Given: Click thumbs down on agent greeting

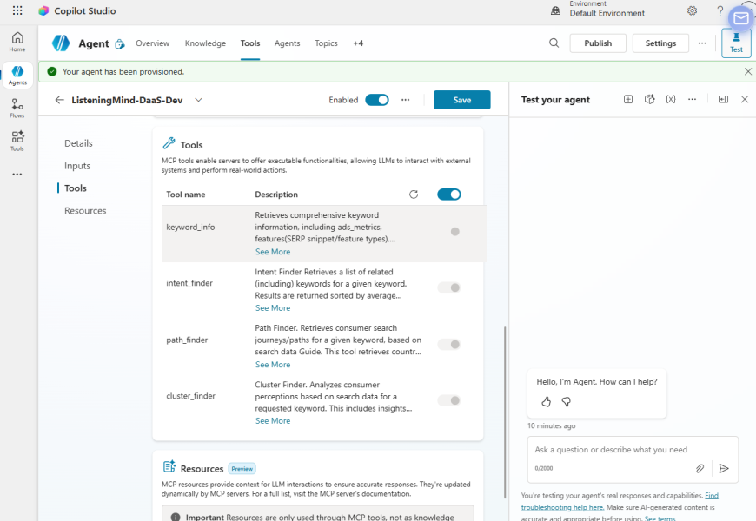Looking at the screenshot, I should 566,402.
